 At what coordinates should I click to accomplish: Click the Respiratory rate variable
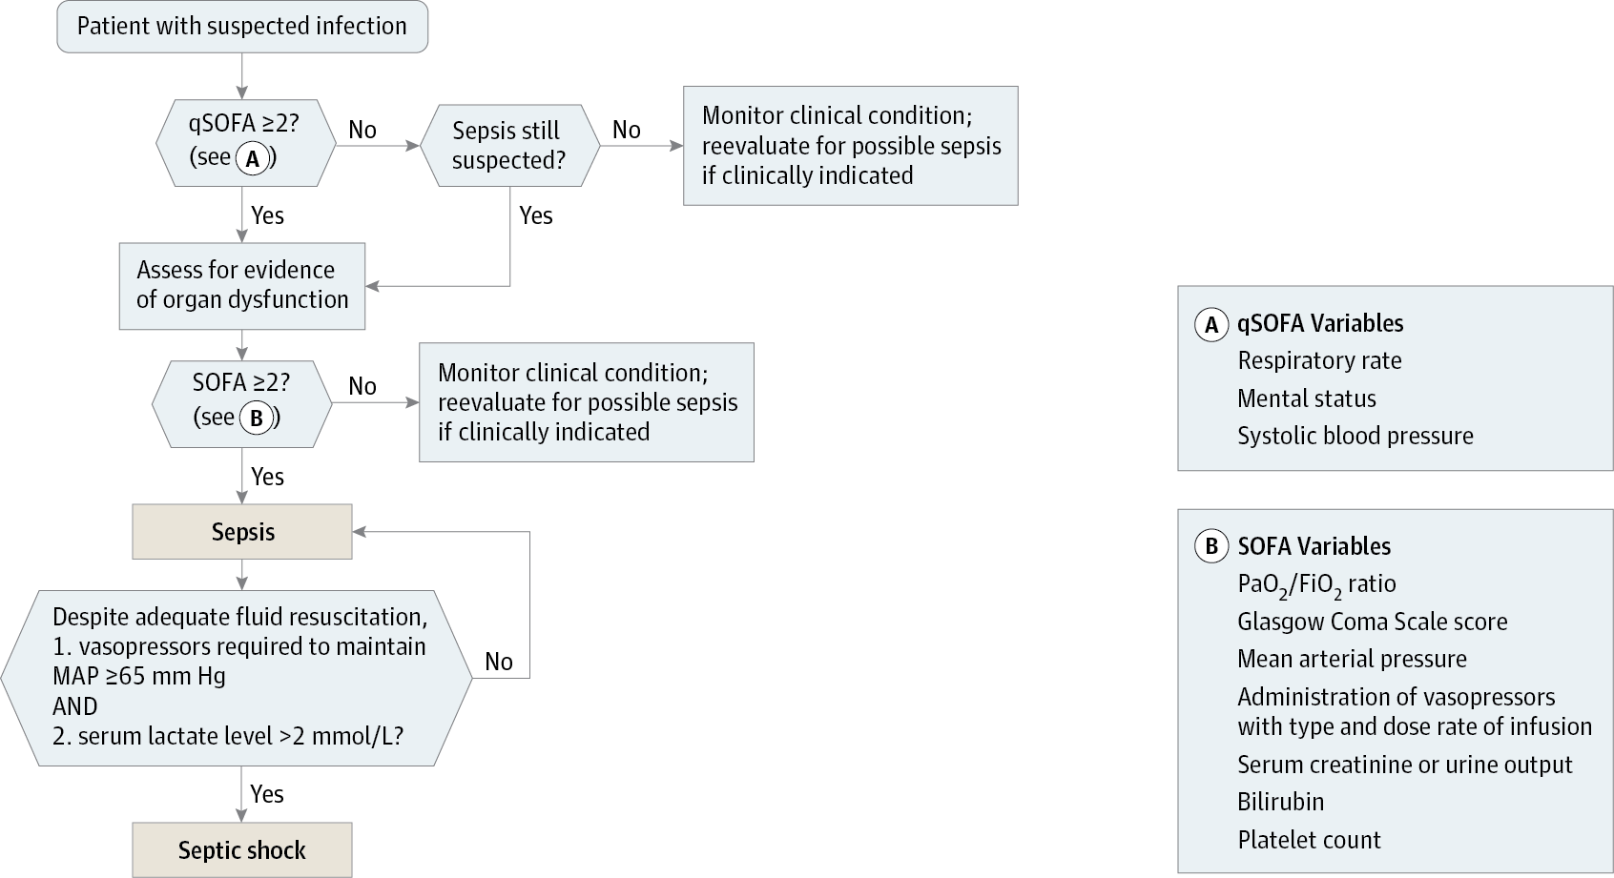pyautogui.click(x=1319, y=360)
